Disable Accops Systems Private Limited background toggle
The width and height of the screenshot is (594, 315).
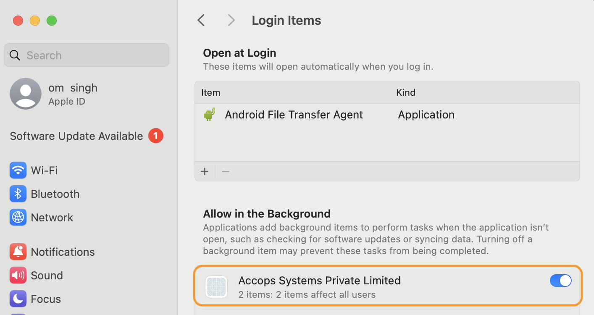click(x=560, y=281)
